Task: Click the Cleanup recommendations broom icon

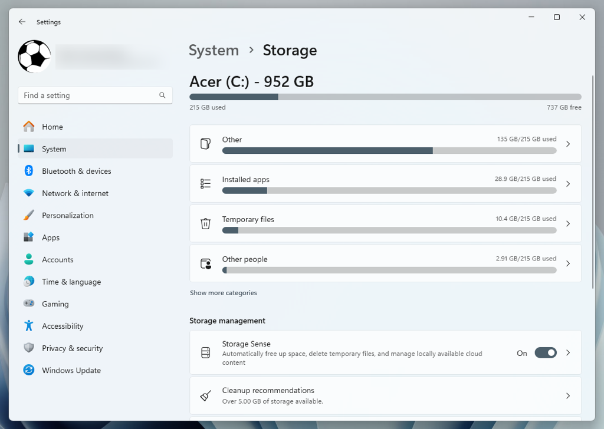Action: [206, 395]
